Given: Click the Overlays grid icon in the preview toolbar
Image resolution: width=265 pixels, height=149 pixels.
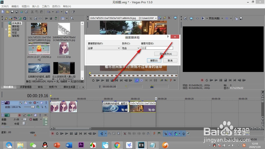Looking at the screenshot, I should [227, 19].
